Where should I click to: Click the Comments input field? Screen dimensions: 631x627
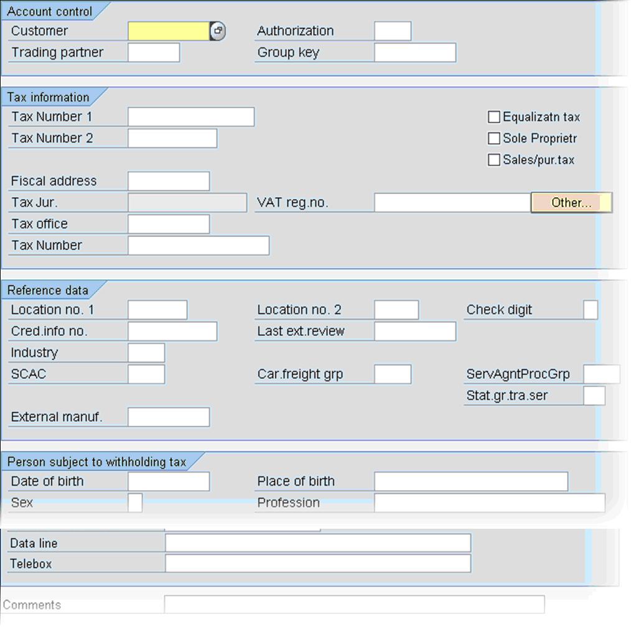click(355, 603)
